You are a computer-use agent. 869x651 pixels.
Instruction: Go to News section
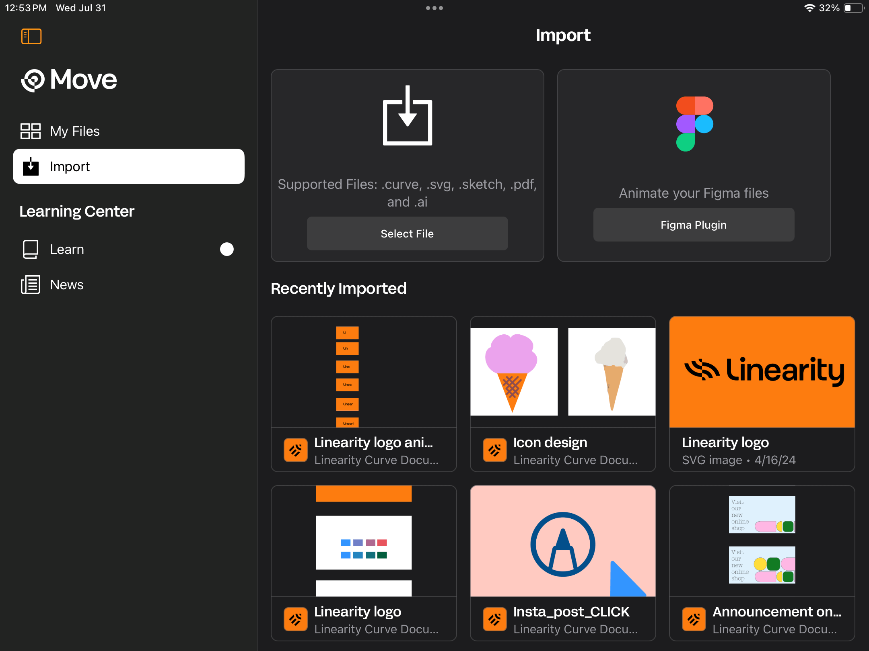(x=129, y=285)
